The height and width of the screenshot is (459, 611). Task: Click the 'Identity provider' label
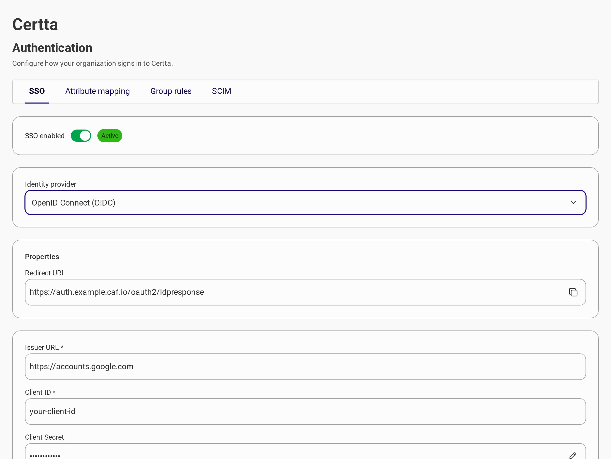[50, 184]
